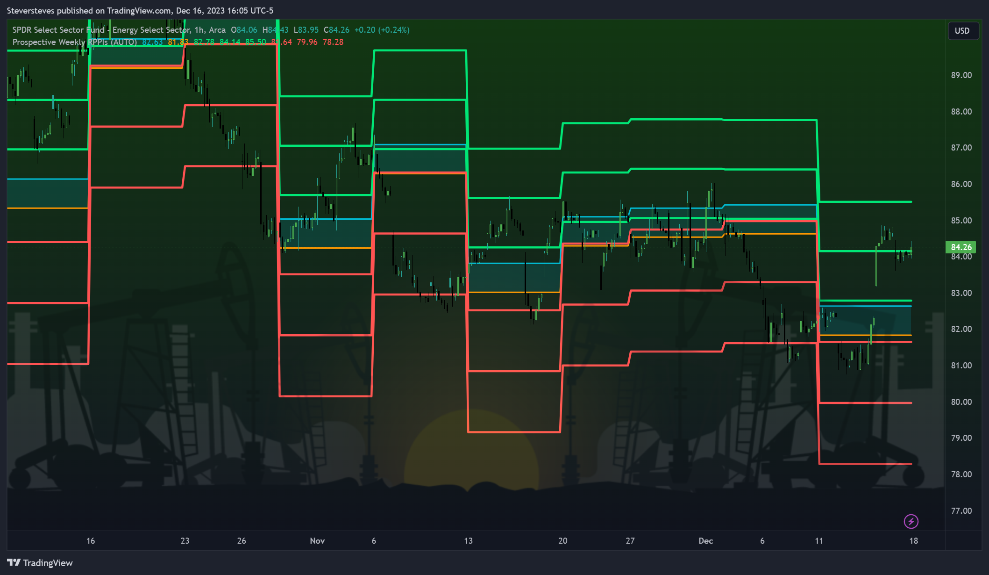
Task: Click the Prospective Weekly RPPIs indicator label
Action: [x=75, y=42]
